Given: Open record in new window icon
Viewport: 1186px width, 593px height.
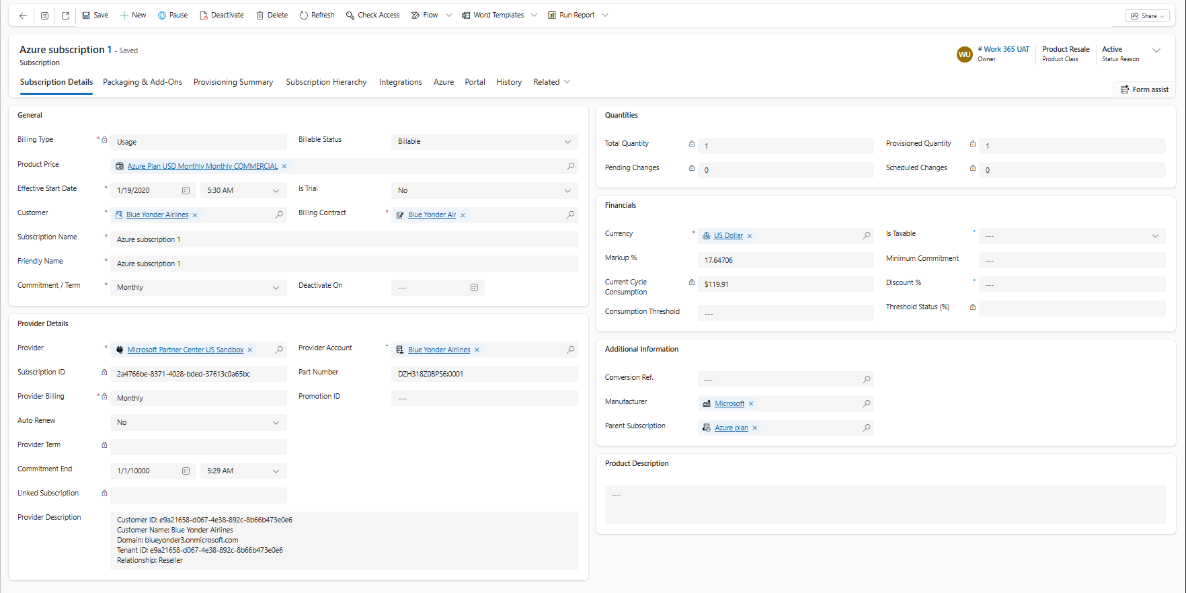Looking at the screenshot, I should [x=65, y=15].
